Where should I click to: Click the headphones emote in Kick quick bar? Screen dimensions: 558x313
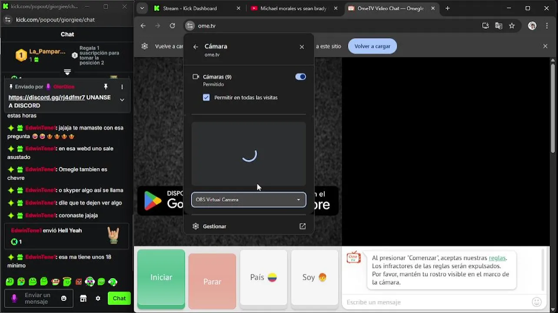click(90, 282)
